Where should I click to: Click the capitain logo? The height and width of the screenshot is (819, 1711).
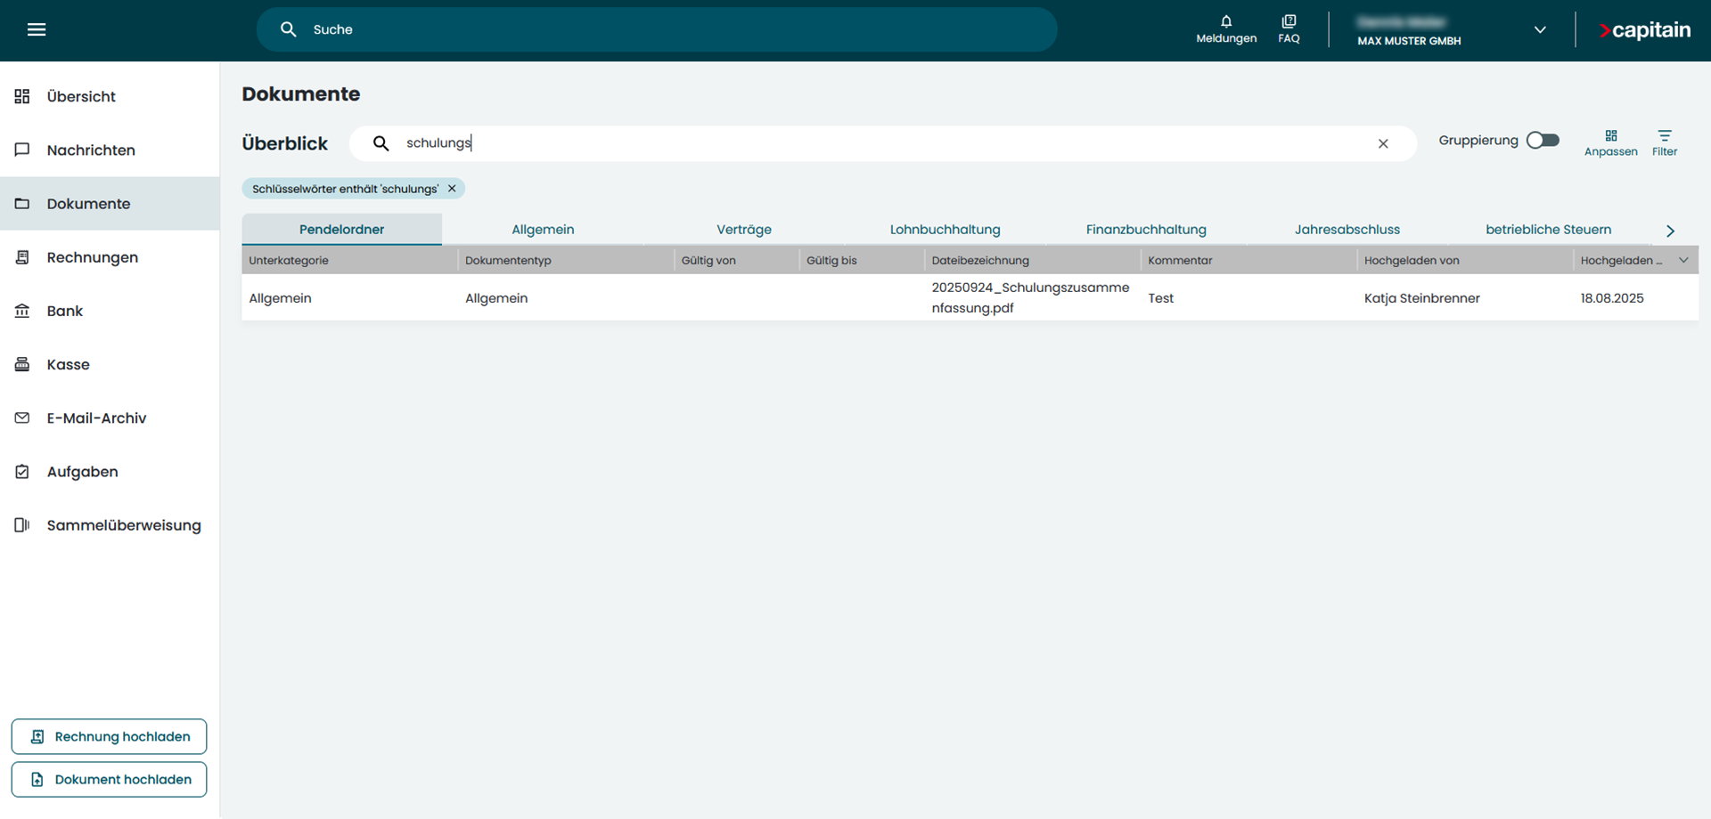1644,30
